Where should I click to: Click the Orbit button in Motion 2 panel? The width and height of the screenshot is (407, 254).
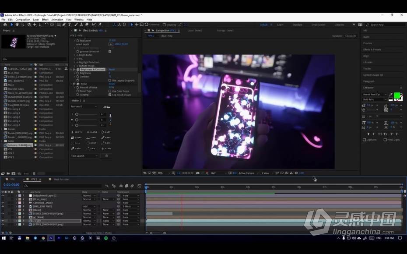[x=92, y=143]
